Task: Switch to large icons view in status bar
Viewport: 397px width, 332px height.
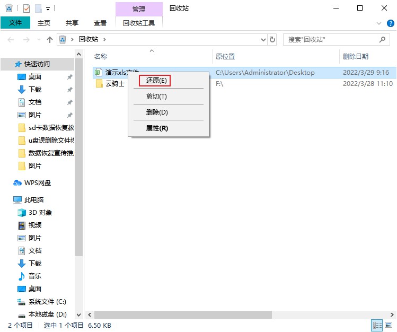Action: (x=389, y=325)
